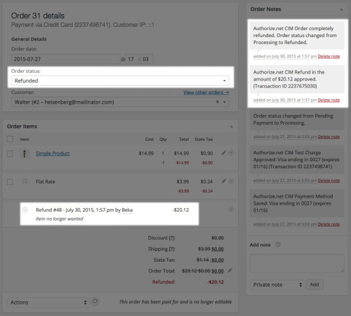
Task: Open the Actions dropdown menu
Action: click(48, 303)
